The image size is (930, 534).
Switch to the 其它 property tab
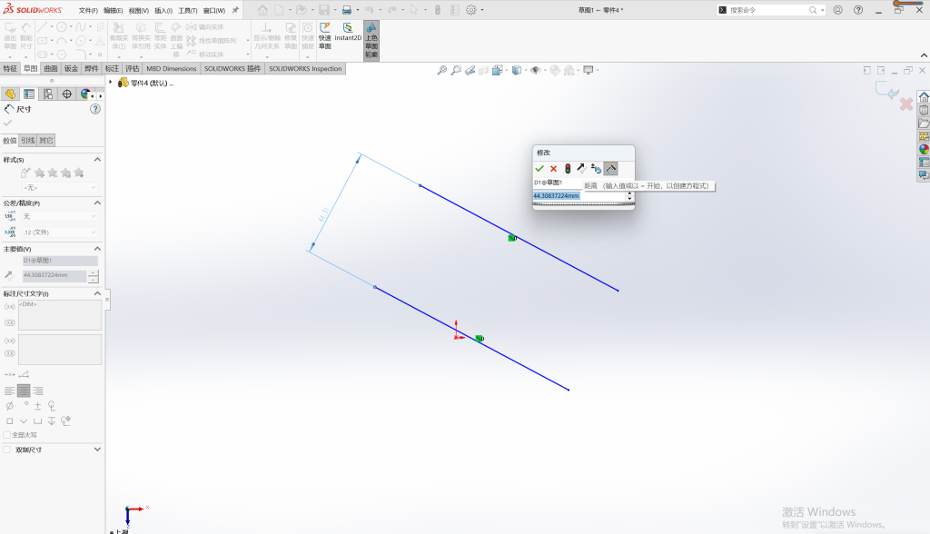coord(46,141)
